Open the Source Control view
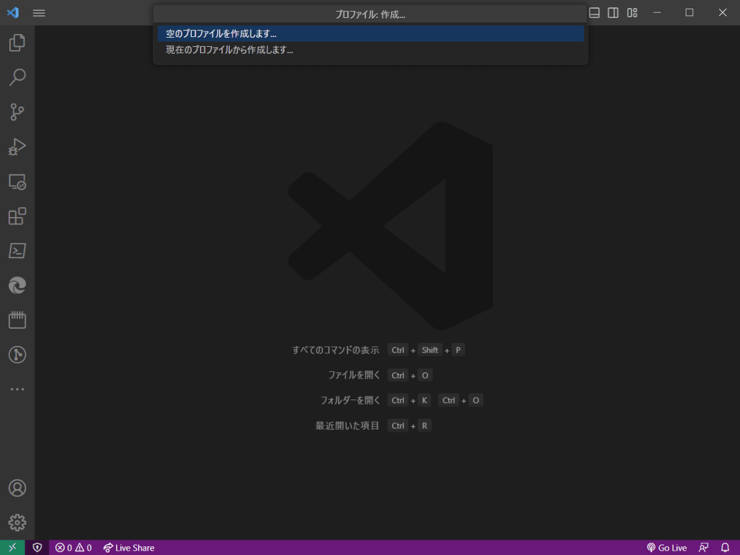Image resolution: width=740 pixels, height=555 pixels. [x=17, y=112]
